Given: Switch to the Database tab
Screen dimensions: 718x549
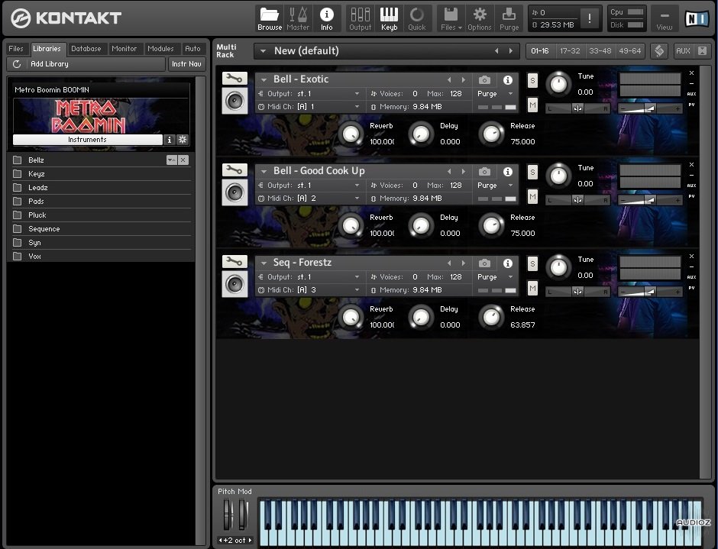Looking at the screenshot, I should (86, 49).
